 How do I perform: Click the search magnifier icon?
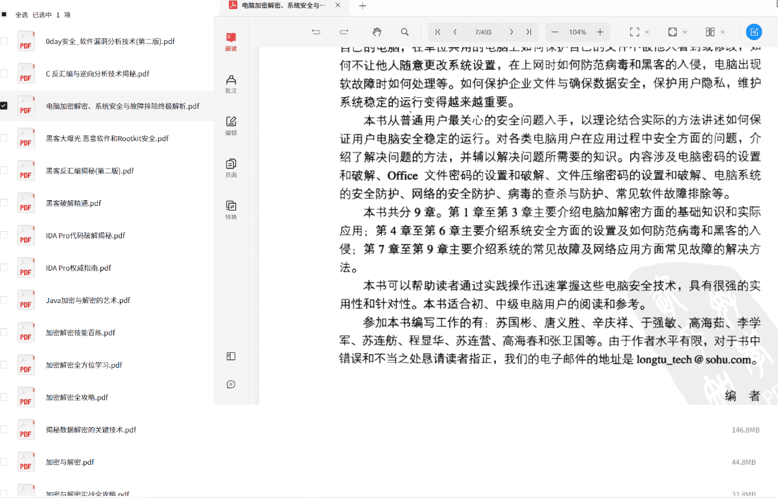(x=405, y=32)
